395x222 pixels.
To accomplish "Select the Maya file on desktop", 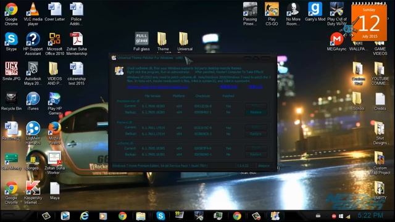I will [55, 191].
